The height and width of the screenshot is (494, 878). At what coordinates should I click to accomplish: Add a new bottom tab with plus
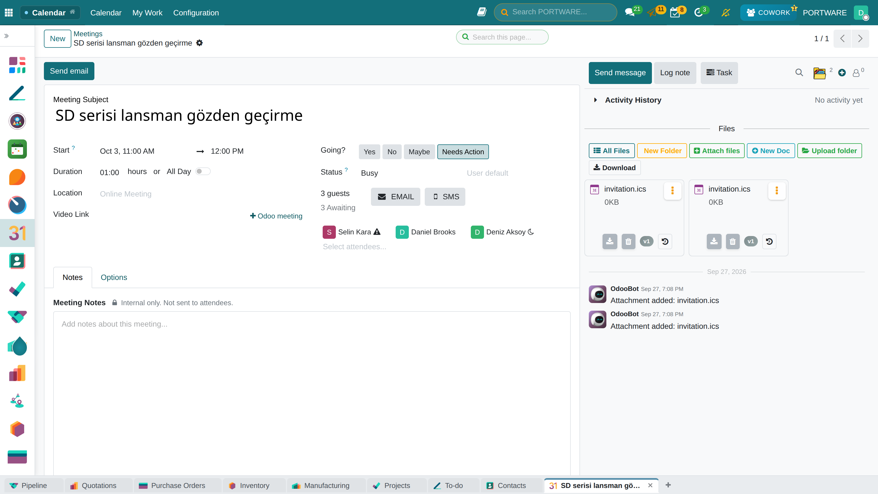point(668,485)
